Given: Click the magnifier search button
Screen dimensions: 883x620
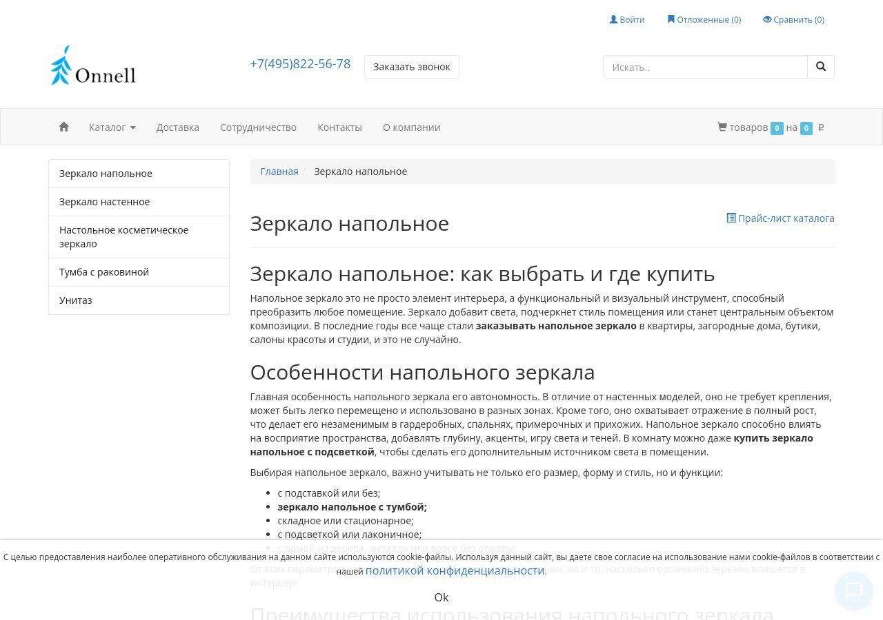Looking at the screenshot, I should pyautogui.click(x=821, y=67).
